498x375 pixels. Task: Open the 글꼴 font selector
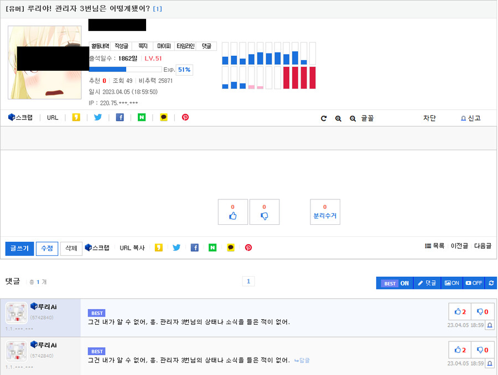[x=367, y=118]
